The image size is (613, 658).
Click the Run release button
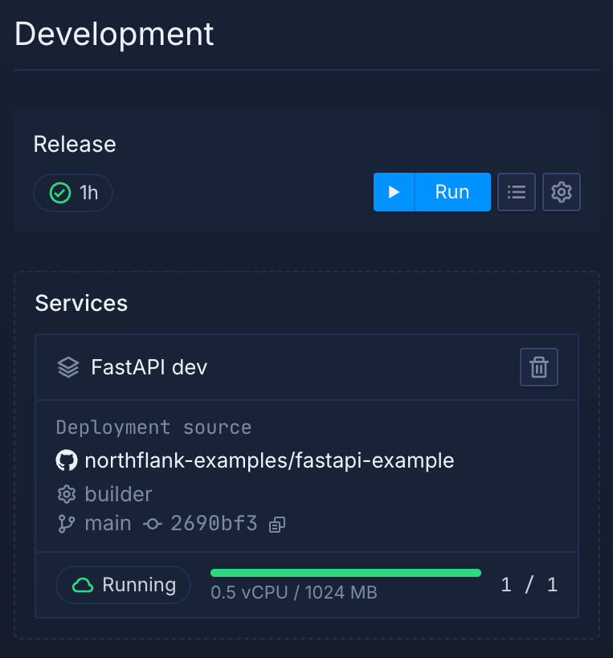pos(431,192)
